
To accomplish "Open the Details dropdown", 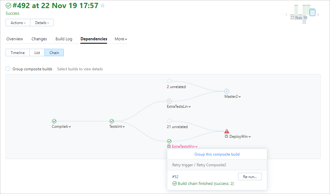I will [42, 23].
